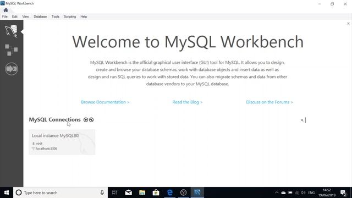The width and height of the screenshot is (352, 198).
Task: Open the Migration wizard sidebar icon
Action: tap(12, 69)
